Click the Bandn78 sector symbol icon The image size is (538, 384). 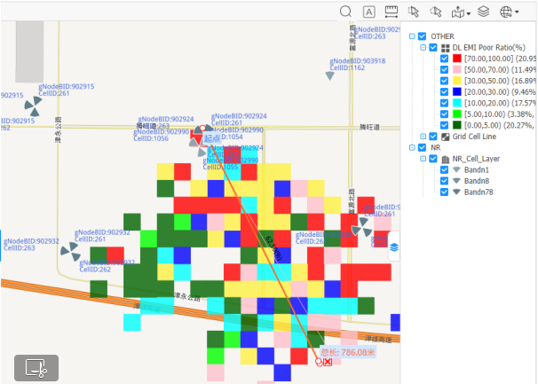point(456,192)
